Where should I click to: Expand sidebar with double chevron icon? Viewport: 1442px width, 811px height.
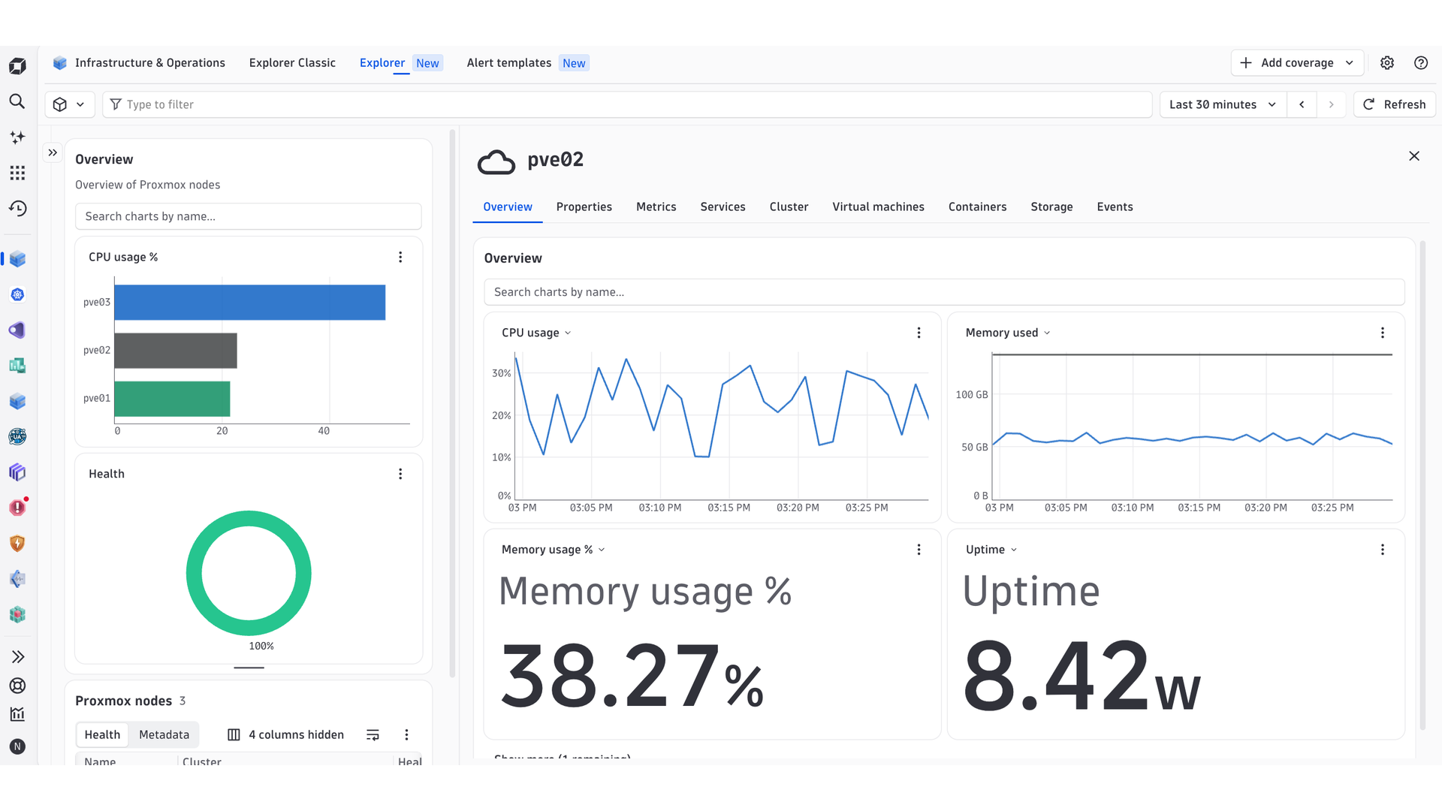click(17, 657)
